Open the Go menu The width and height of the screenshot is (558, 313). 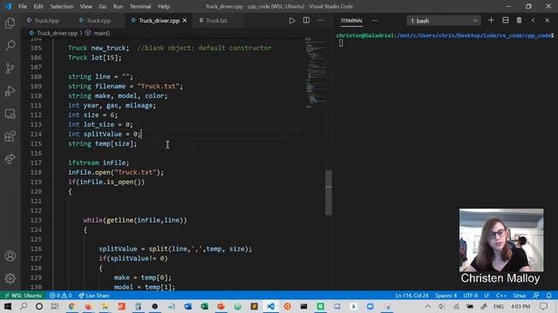(x=103, y=6)
